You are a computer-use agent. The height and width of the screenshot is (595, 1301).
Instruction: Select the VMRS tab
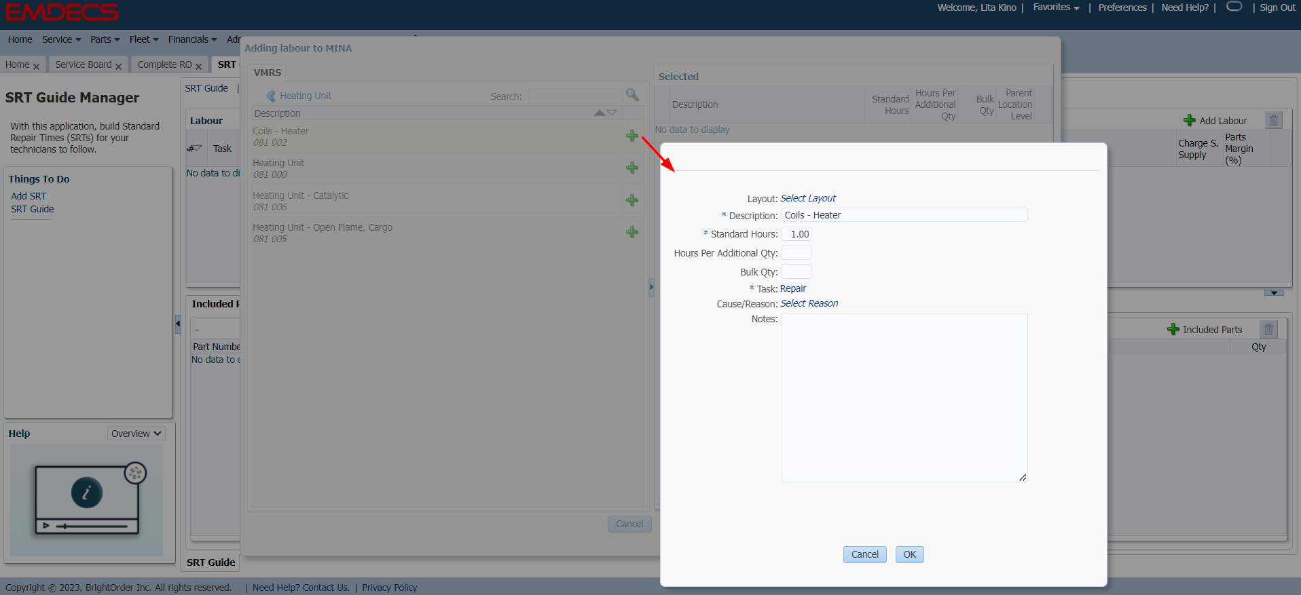click(267, 73)
